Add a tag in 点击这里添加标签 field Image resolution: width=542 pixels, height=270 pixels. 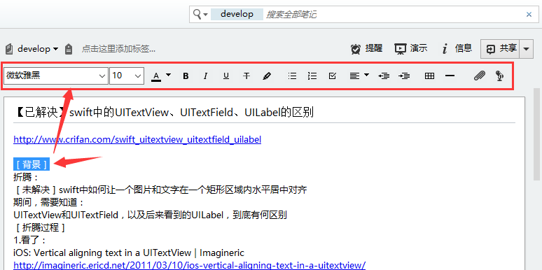click(118, 49)
